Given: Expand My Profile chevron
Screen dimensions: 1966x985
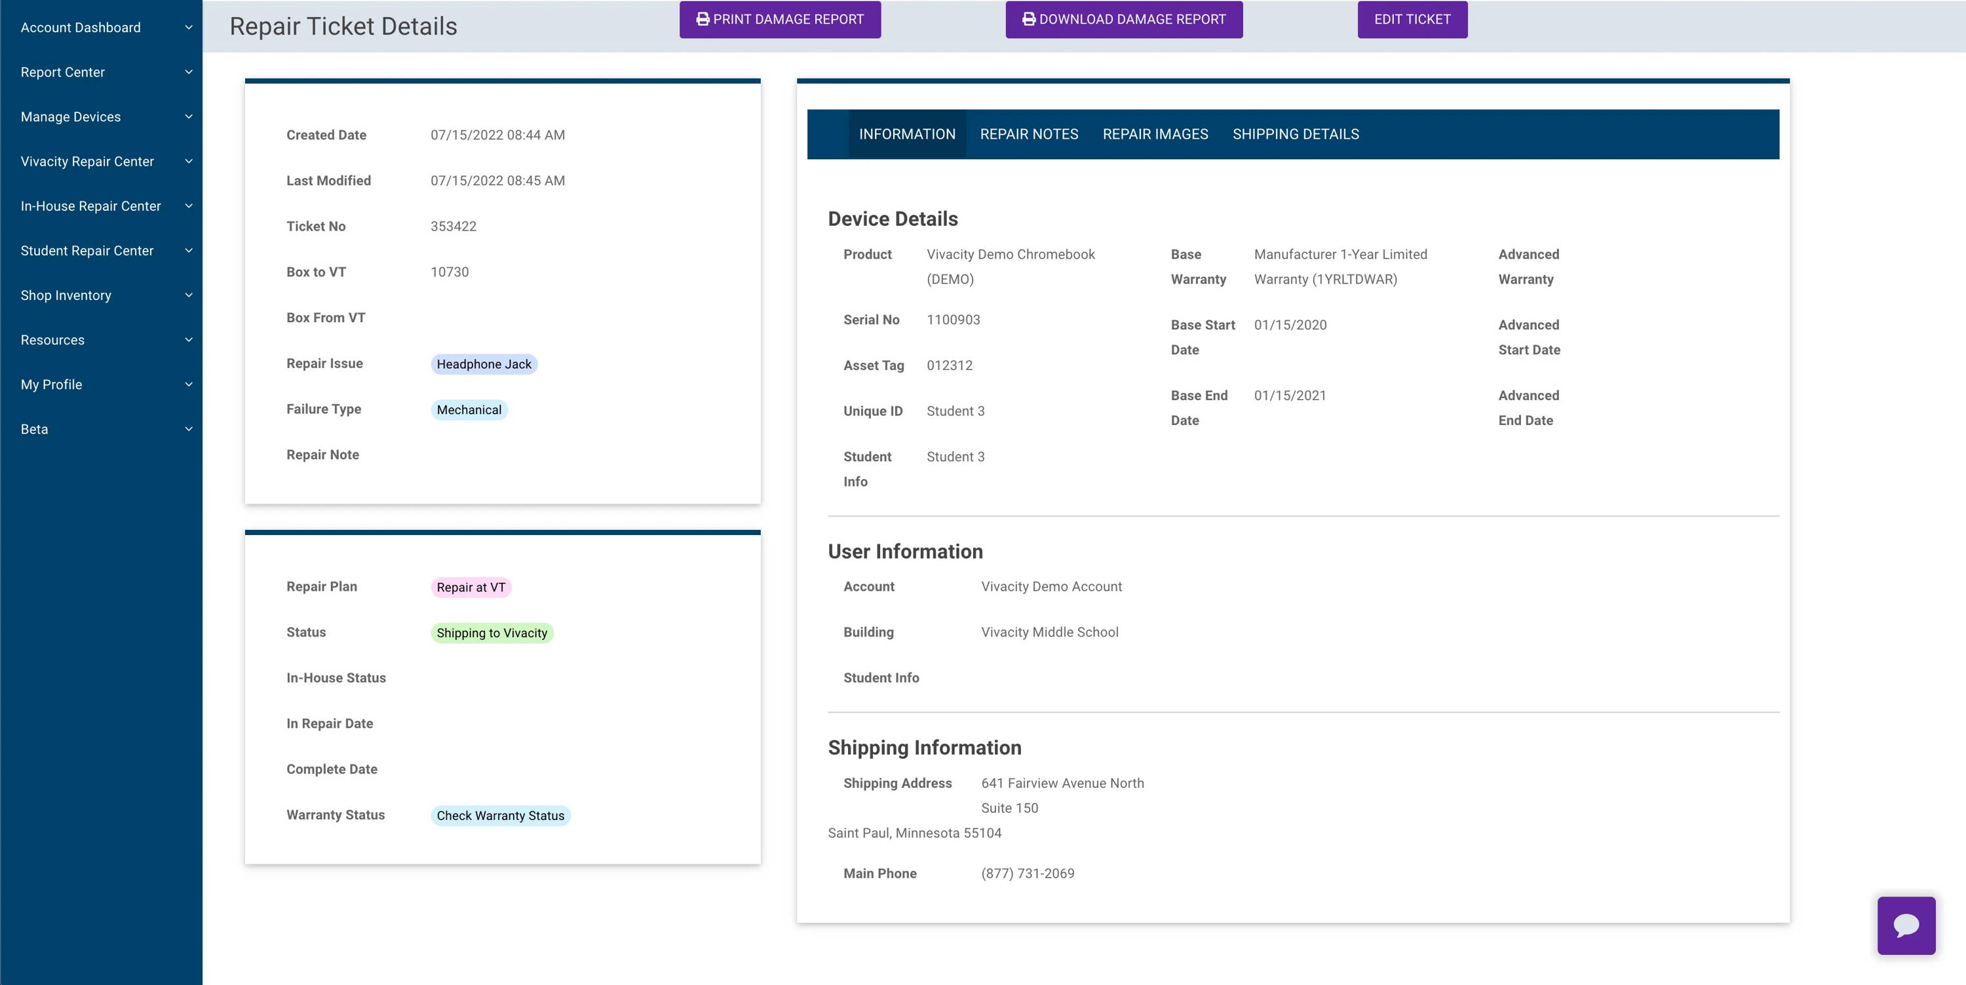Looking at the screenshot, I should [189, 384].
